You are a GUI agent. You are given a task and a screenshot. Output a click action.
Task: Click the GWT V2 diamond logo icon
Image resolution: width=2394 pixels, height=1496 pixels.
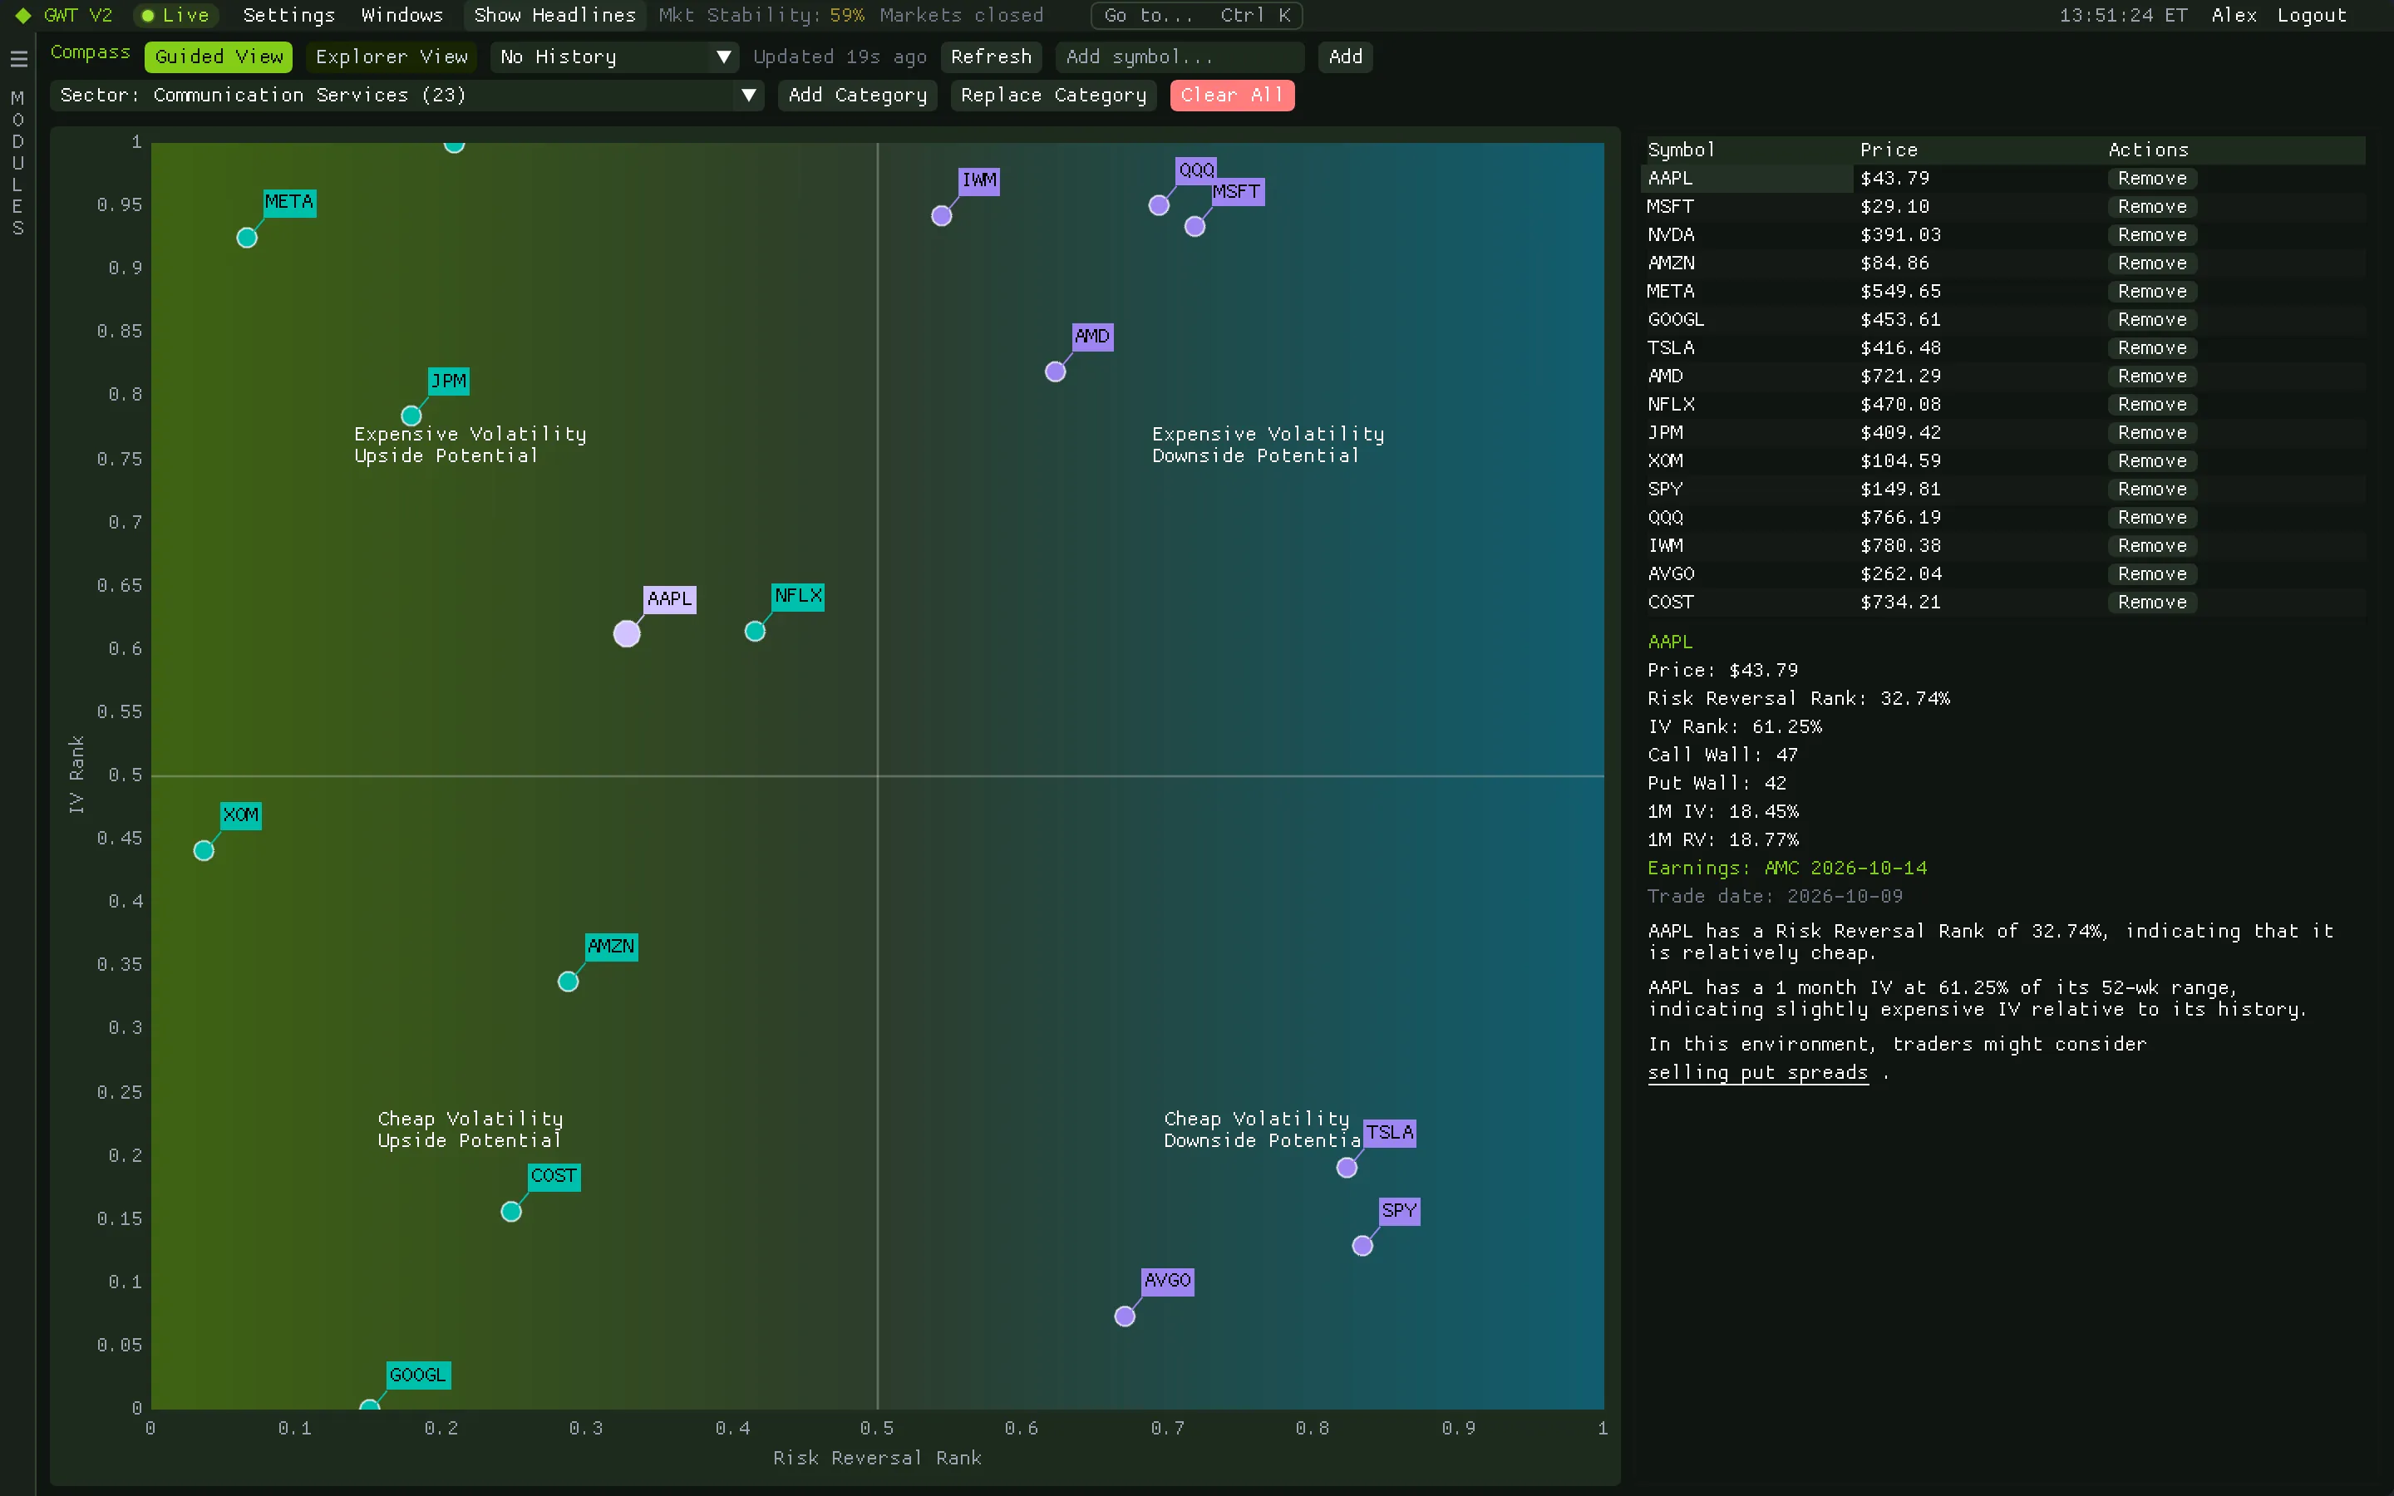point(22,16)
